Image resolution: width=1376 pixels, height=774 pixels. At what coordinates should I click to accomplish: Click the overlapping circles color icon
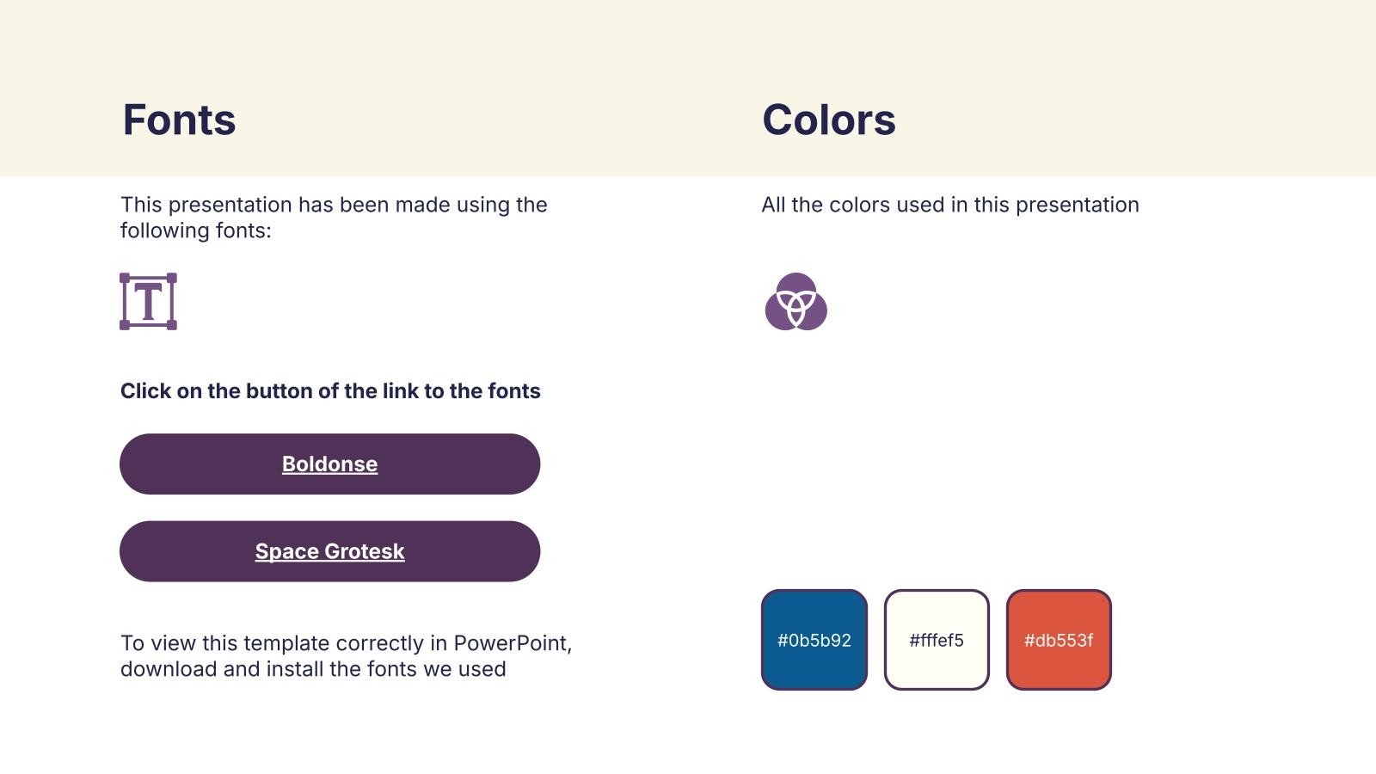tap(795, 302)
